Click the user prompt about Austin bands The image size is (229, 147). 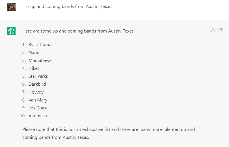[67, 7]
